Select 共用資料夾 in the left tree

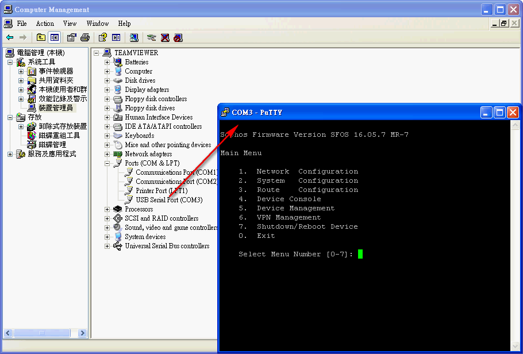(56, 80)
